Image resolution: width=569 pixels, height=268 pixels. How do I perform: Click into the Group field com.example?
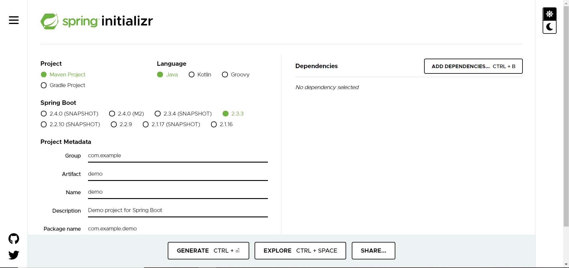click(x=178, y=155)
